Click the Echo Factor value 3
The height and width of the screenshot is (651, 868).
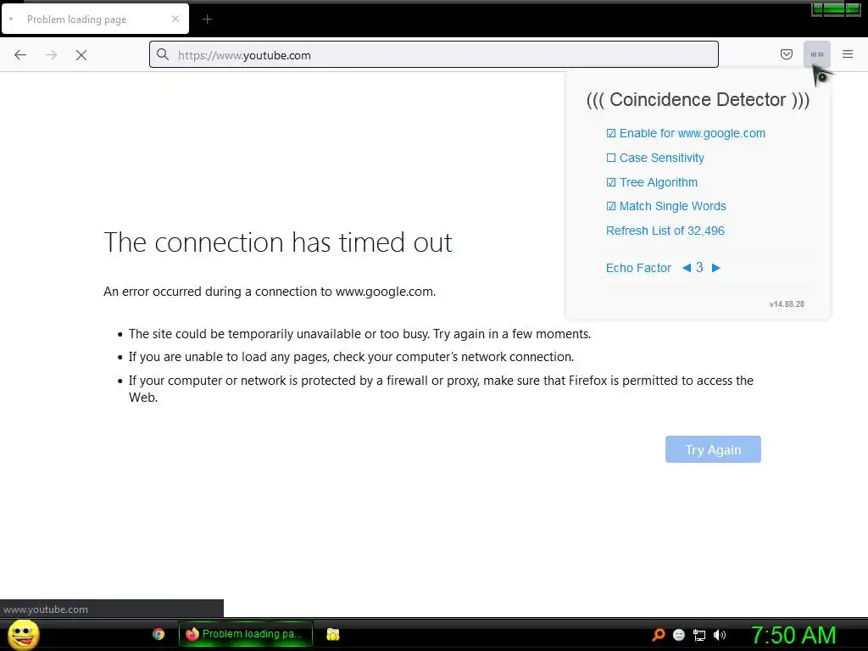point(699,268)
